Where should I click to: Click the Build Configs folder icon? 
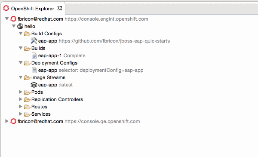pyautogui.click(x=27, y=34)
